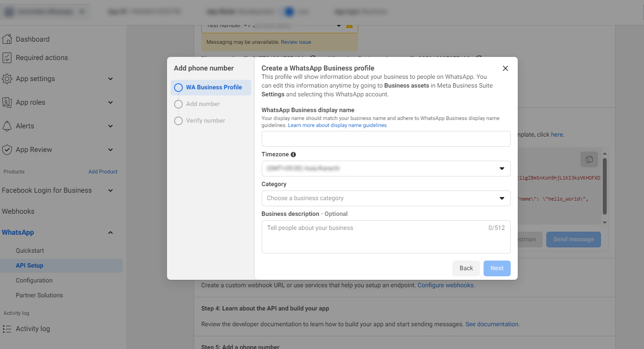Open Quickstart under WhatsApp menu
The height and width of the screenshot is (349, 644).
[30, 251]
